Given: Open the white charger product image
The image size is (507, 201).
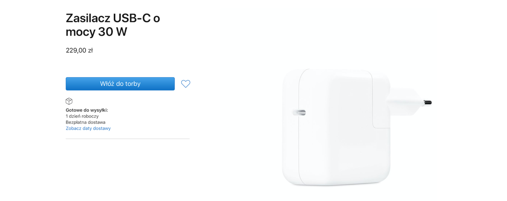Looking at the screenshot, I should click(x=343, y=129).
